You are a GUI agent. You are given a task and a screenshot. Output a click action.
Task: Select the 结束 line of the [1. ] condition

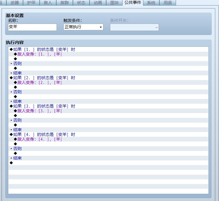pos(108,73)
